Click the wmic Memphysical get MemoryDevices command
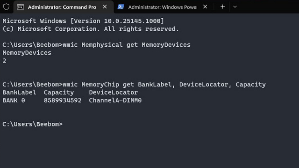299x168 pixels. click(127, 45)
